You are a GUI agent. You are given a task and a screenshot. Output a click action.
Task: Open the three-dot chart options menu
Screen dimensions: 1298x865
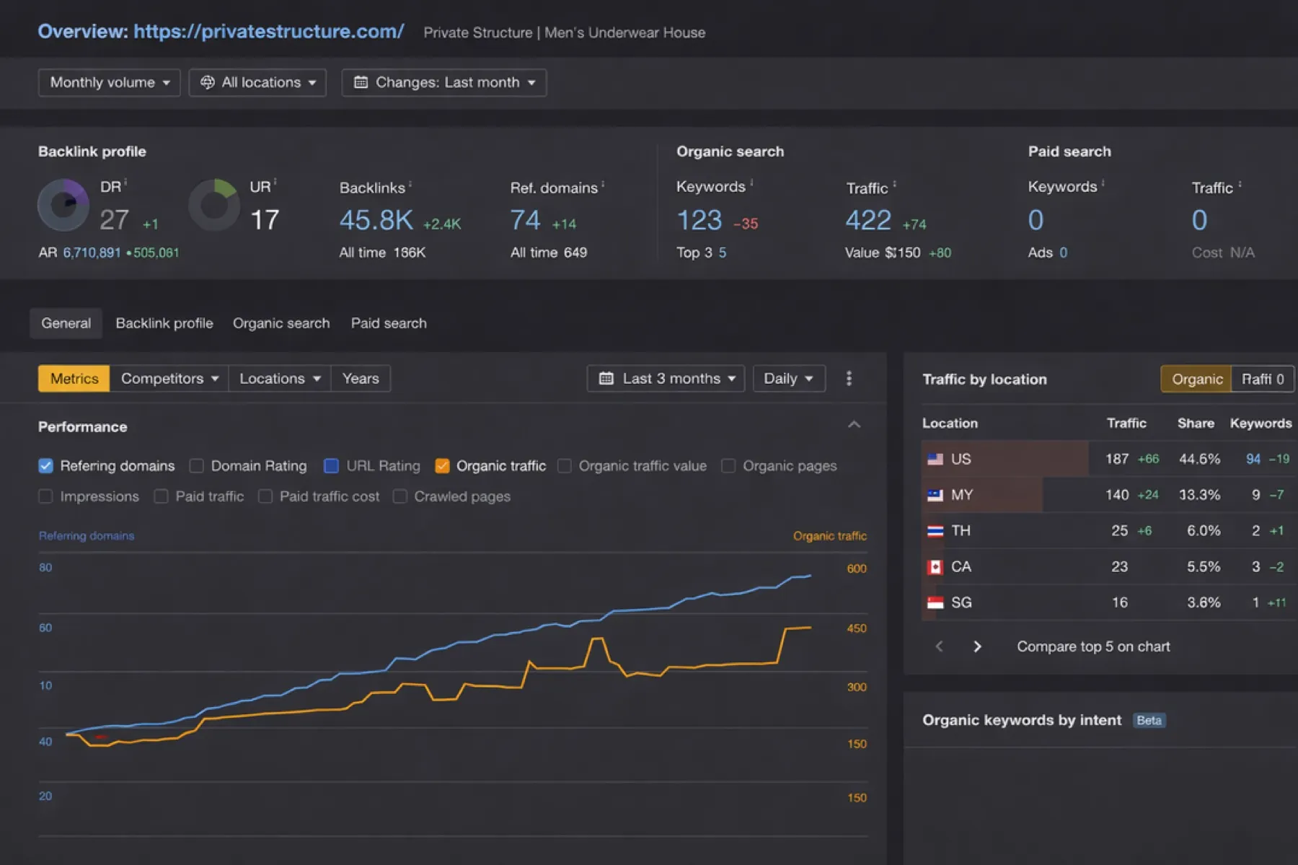pos(849,378)
